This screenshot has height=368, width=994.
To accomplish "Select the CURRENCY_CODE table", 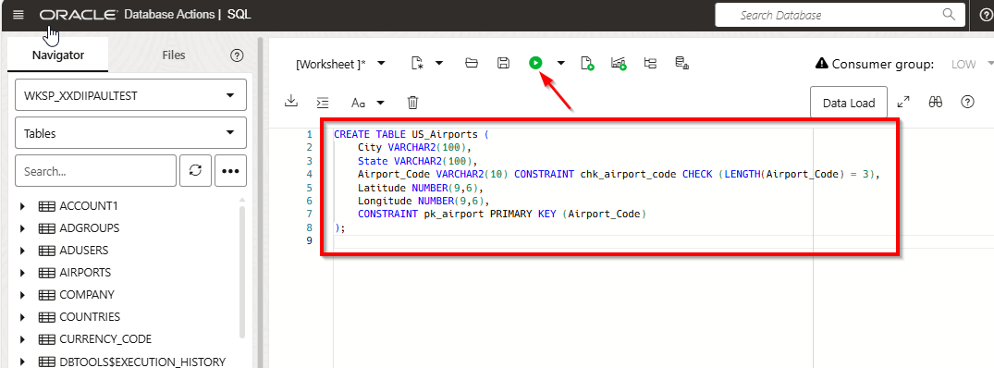I will tap(105, 338).
